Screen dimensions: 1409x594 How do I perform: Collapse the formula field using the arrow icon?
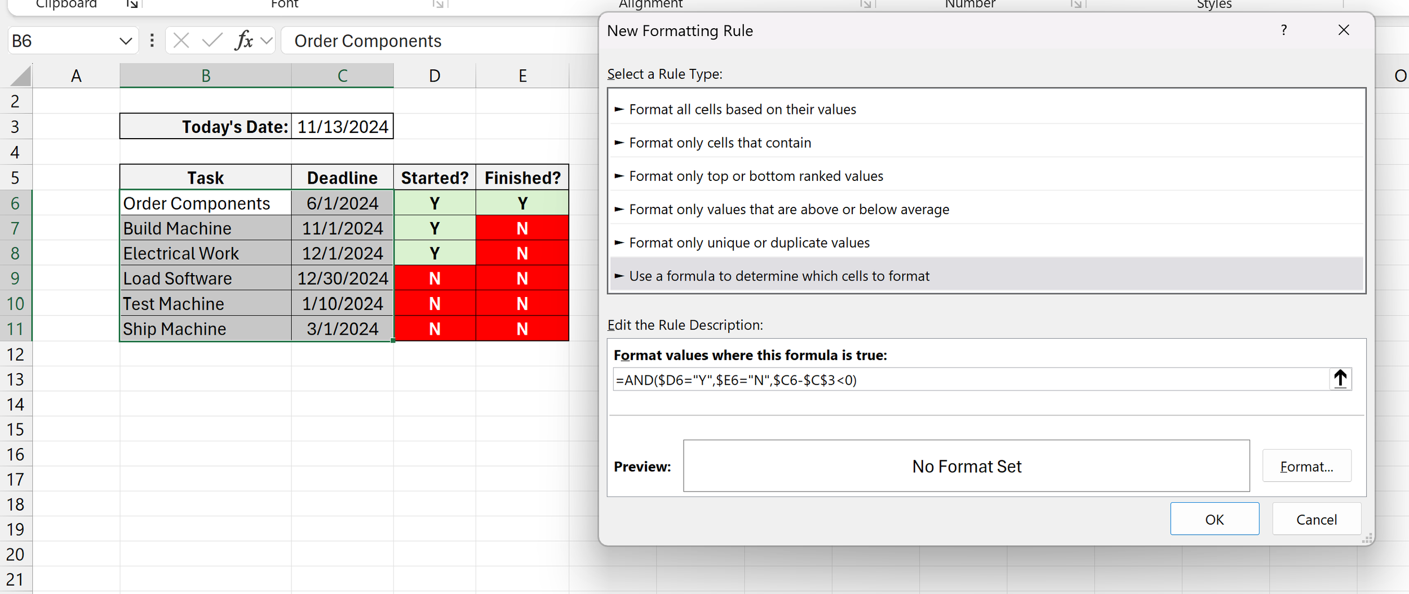(x=1340, y=378)
